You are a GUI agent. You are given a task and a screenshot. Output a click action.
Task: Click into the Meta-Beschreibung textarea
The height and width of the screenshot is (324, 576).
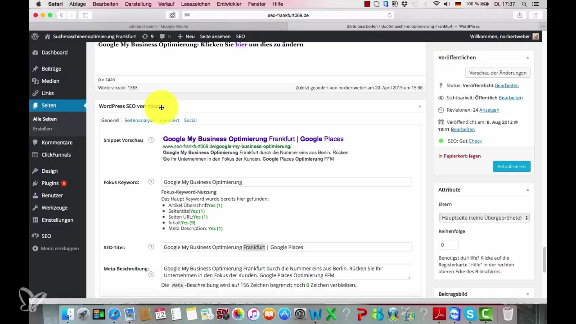point(286,272)
